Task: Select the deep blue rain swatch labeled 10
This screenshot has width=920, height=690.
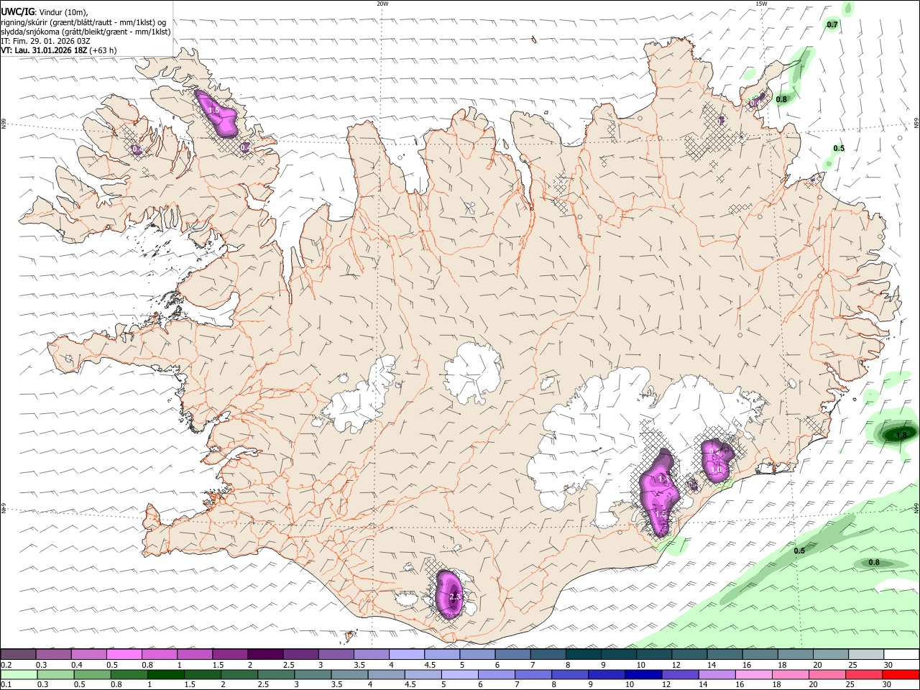Action: click(x=642, y=674)
